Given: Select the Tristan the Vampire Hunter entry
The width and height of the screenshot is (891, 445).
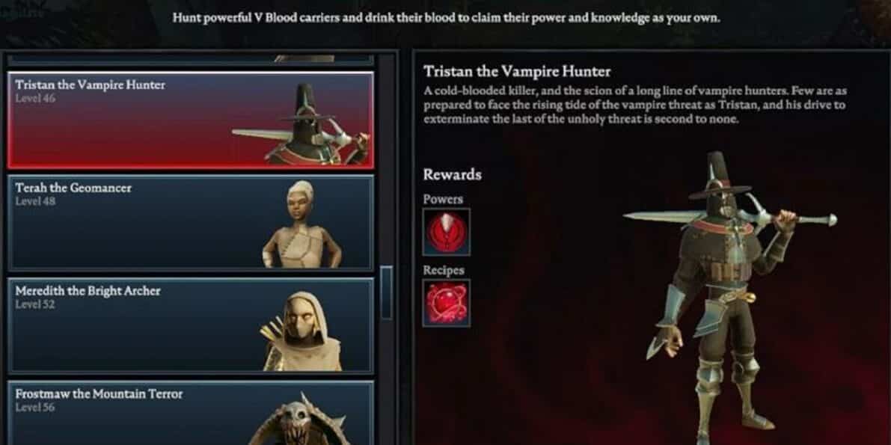Looking at the screenshot, I should (x=191, y=120).
